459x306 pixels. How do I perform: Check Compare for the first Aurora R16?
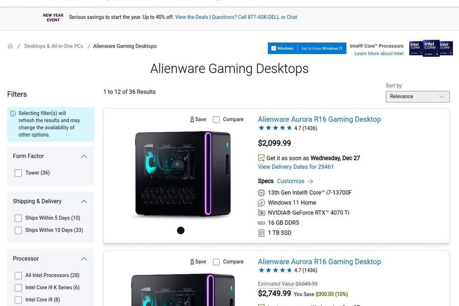[x=216, y=119]
